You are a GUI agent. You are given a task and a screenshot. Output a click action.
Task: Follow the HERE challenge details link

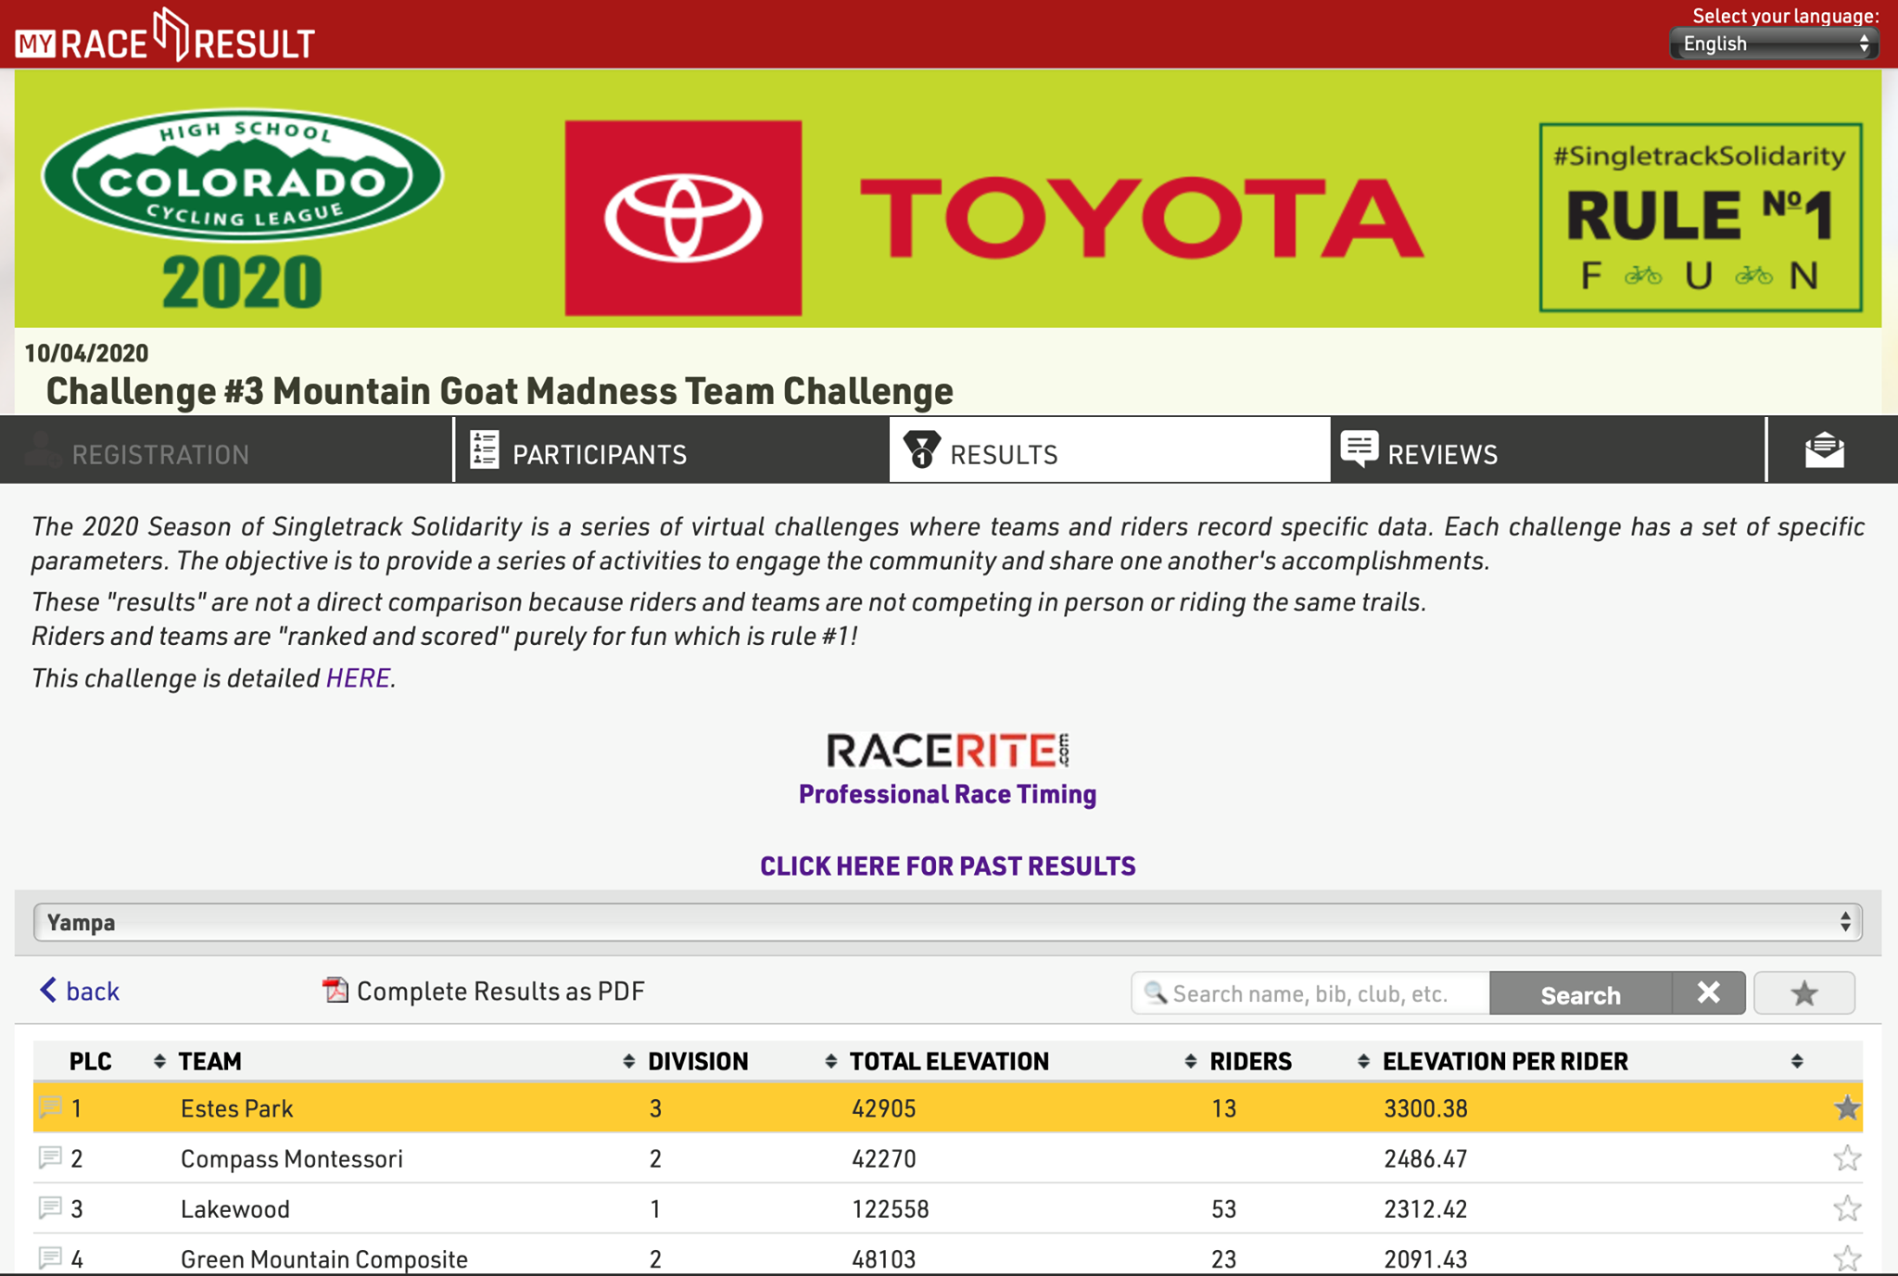[x=358, y=678]
